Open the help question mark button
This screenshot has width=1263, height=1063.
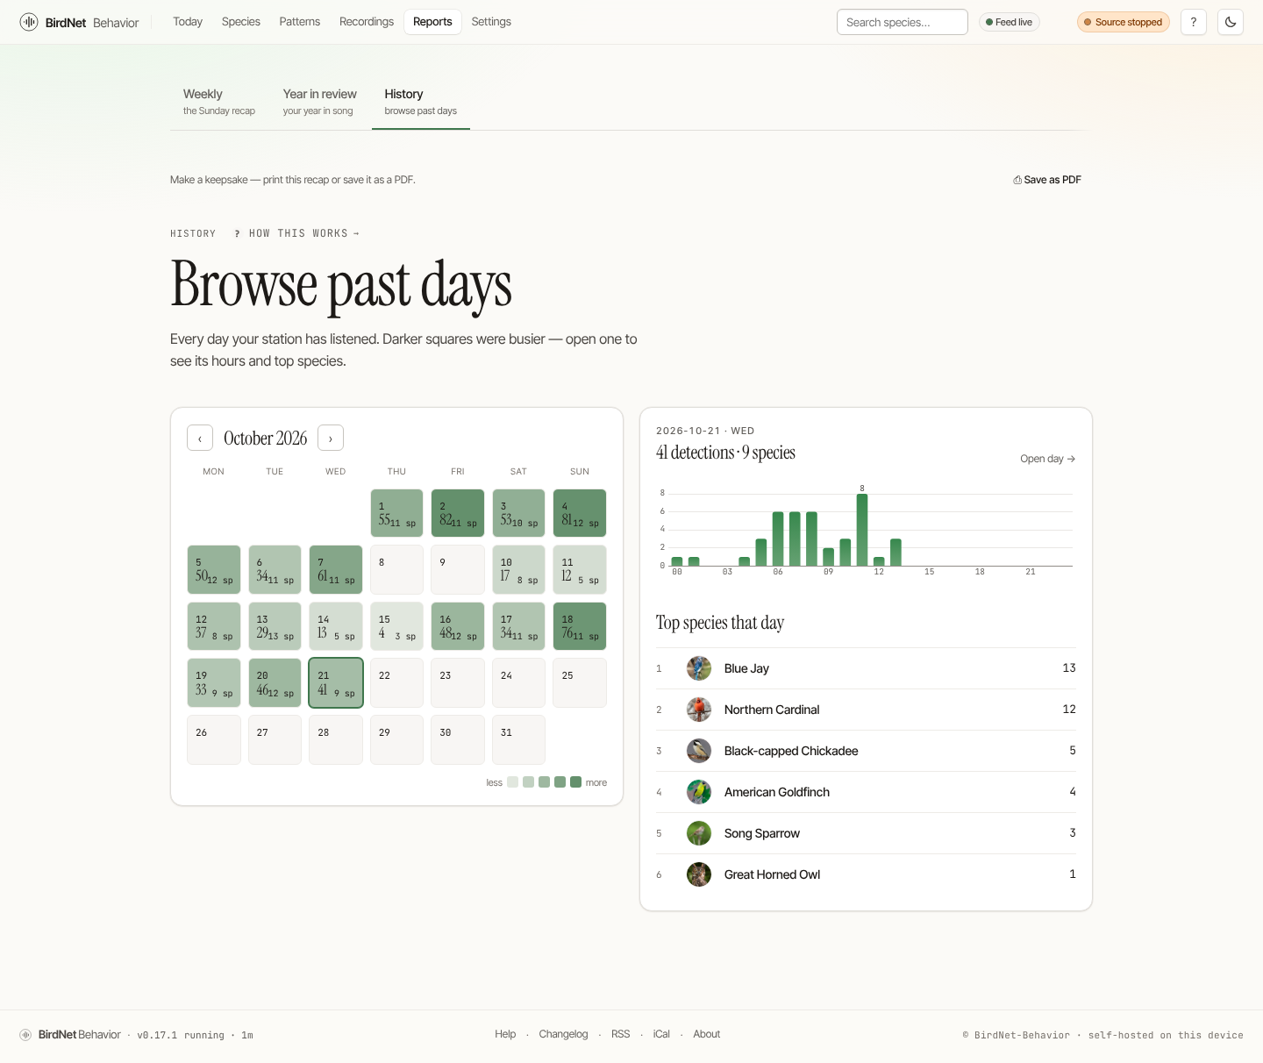1194,22
